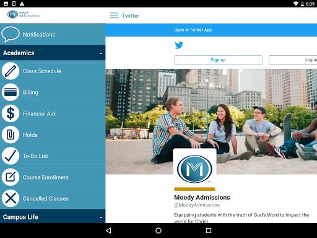Click the 8:39 clock in status bar
Viewport: 317px width, 238px height.
(x=310, y=4)
